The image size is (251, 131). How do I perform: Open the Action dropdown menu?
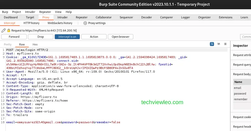94,37
